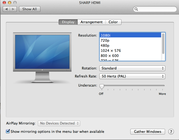
Task: Select the 1024 × 576 resolution
Action: point(111,50)
